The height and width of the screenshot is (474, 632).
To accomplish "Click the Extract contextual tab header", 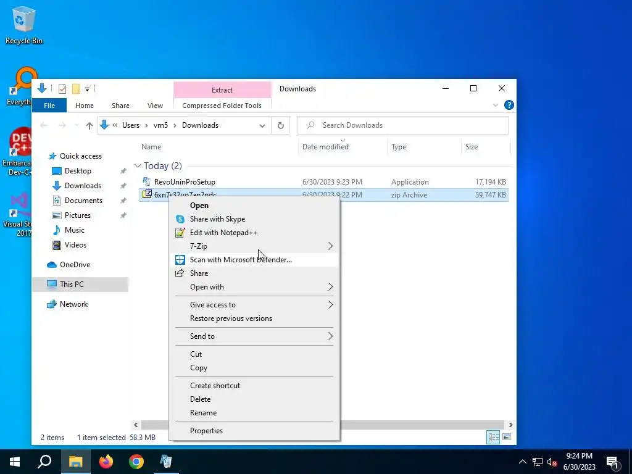I will (222, 90).
